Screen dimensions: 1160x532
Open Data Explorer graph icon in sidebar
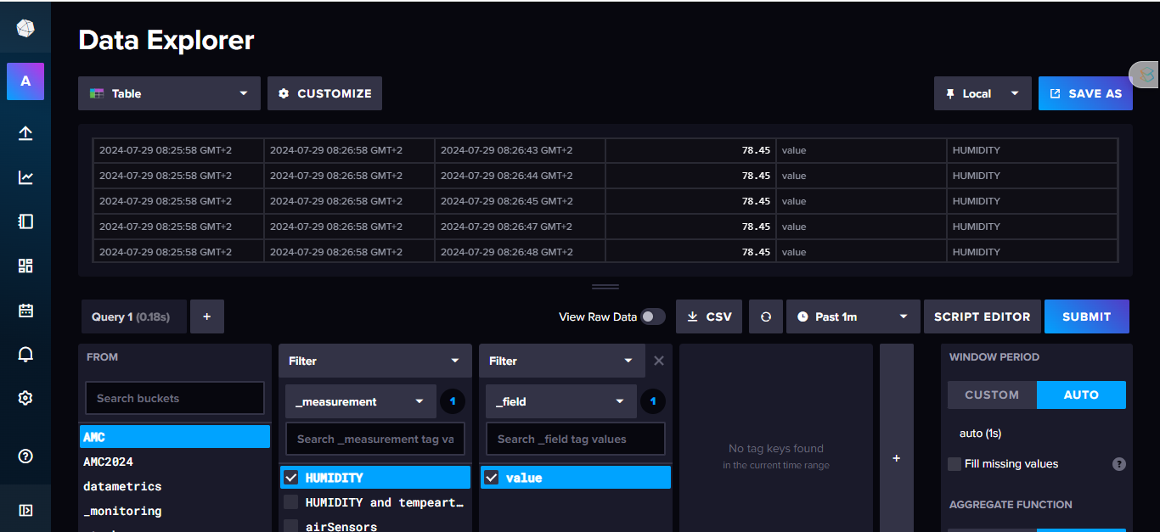point(25,177)
